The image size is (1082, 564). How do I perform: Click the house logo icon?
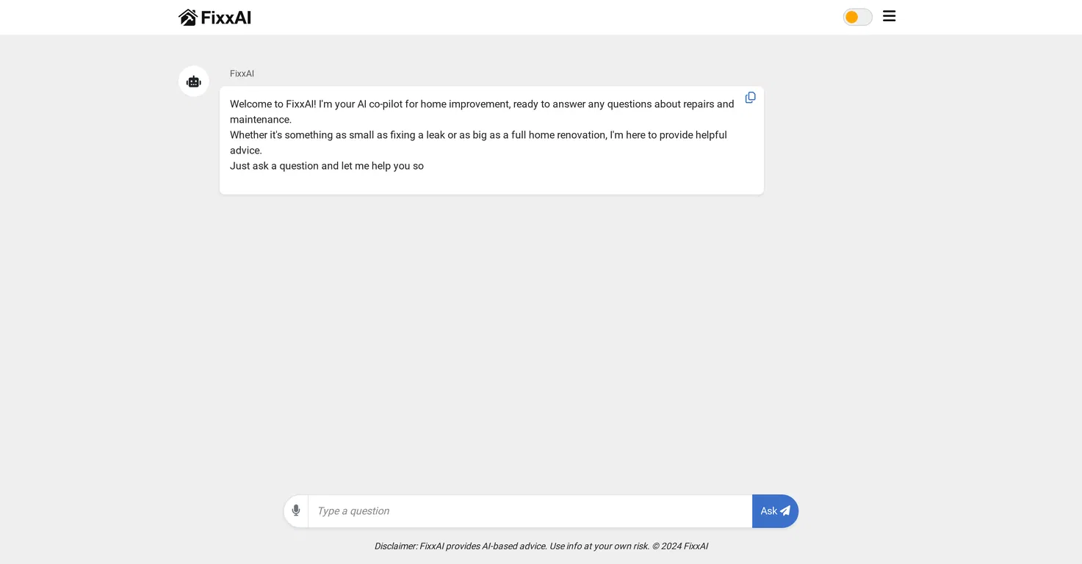(x=188, y=17)
